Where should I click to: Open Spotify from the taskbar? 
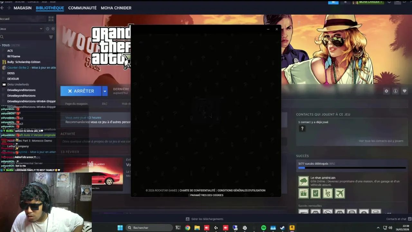coord(264,228)
